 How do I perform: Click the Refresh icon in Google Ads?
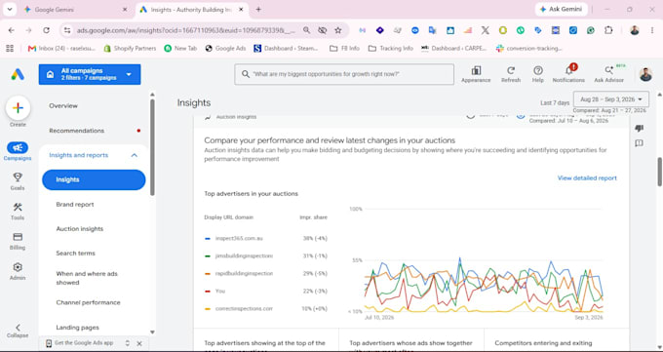pyautogui.click(x=511, y=70)
